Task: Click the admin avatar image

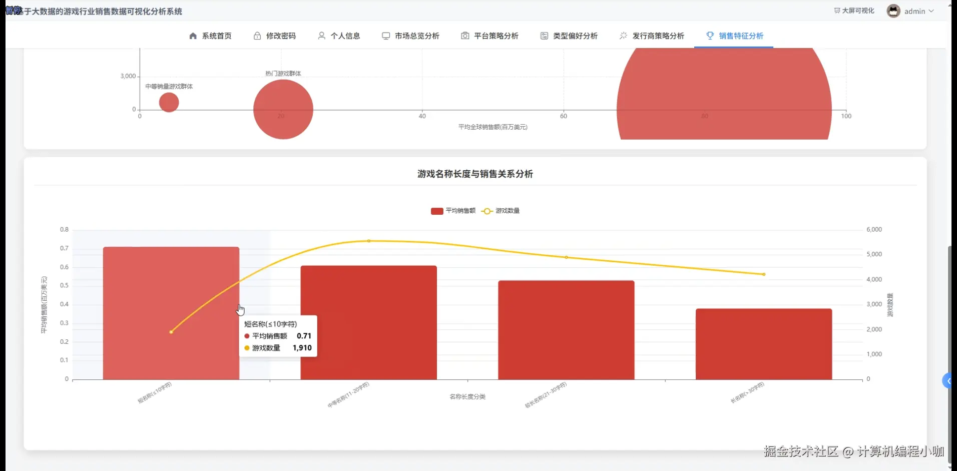Action: 893,11
